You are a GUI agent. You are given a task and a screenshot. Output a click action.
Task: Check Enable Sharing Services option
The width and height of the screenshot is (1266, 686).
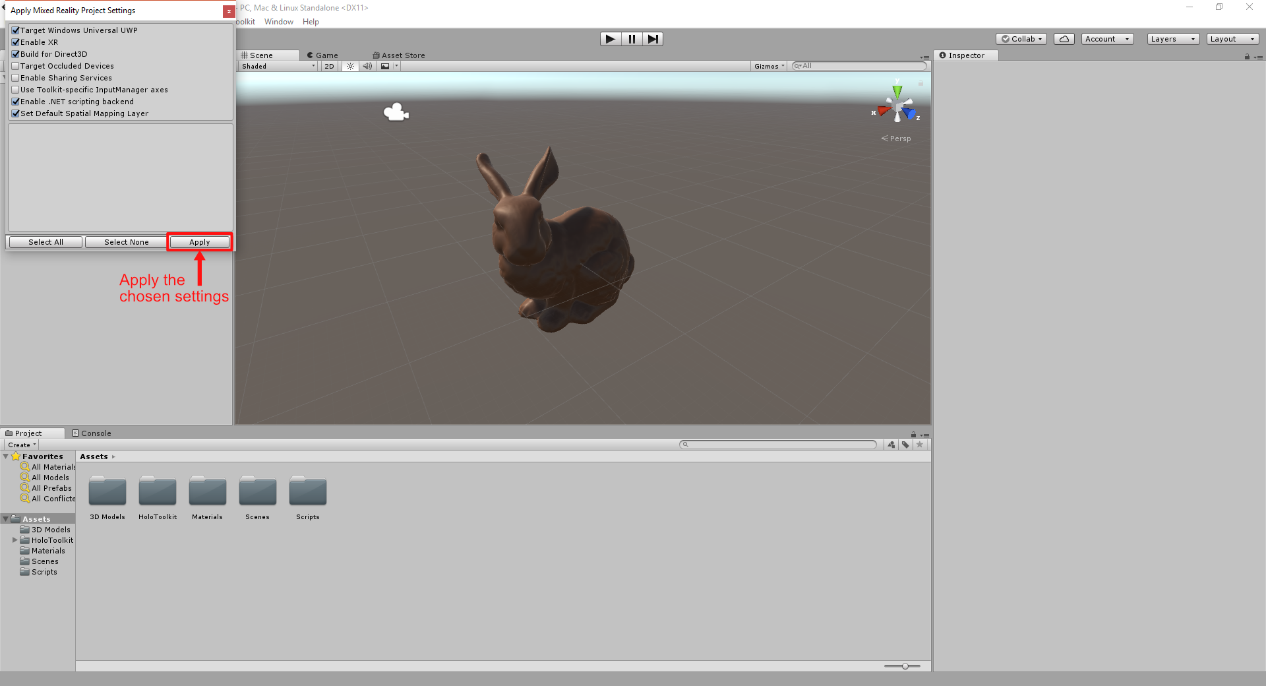point(16,78)
